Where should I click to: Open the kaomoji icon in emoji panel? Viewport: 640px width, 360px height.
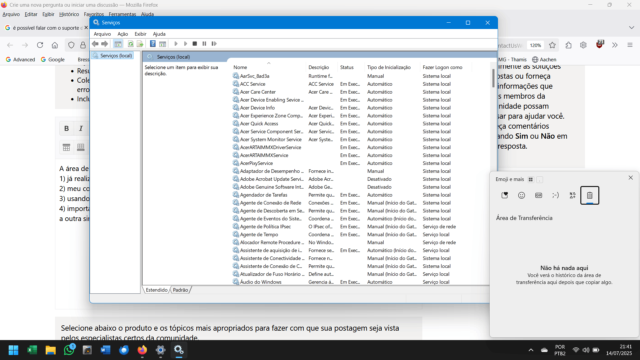pos(555,195)
